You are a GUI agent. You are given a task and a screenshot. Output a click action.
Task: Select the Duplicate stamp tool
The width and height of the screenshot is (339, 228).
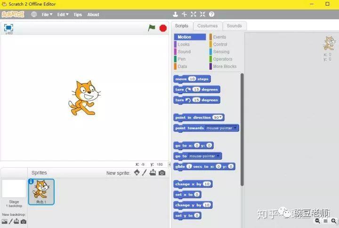175,15
